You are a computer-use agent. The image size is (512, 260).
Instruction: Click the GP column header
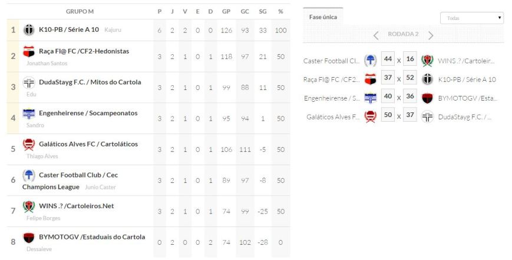(x=226, y=12)
